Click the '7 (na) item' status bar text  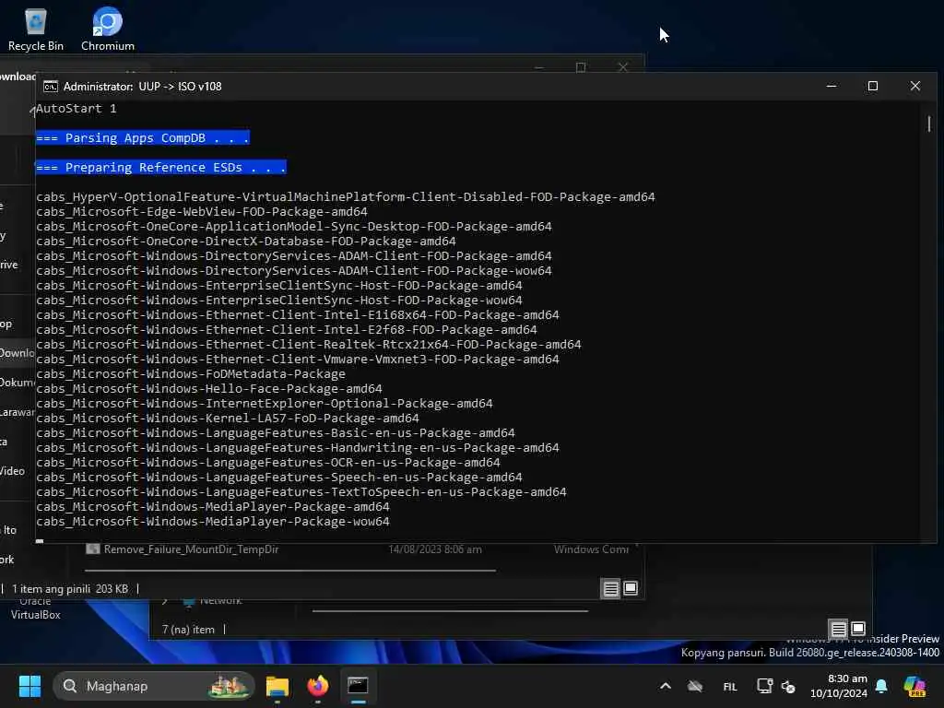188,629
